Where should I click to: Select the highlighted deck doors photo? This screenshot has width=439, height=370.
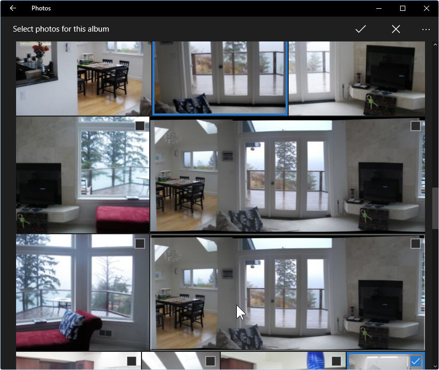coord(220,78)
